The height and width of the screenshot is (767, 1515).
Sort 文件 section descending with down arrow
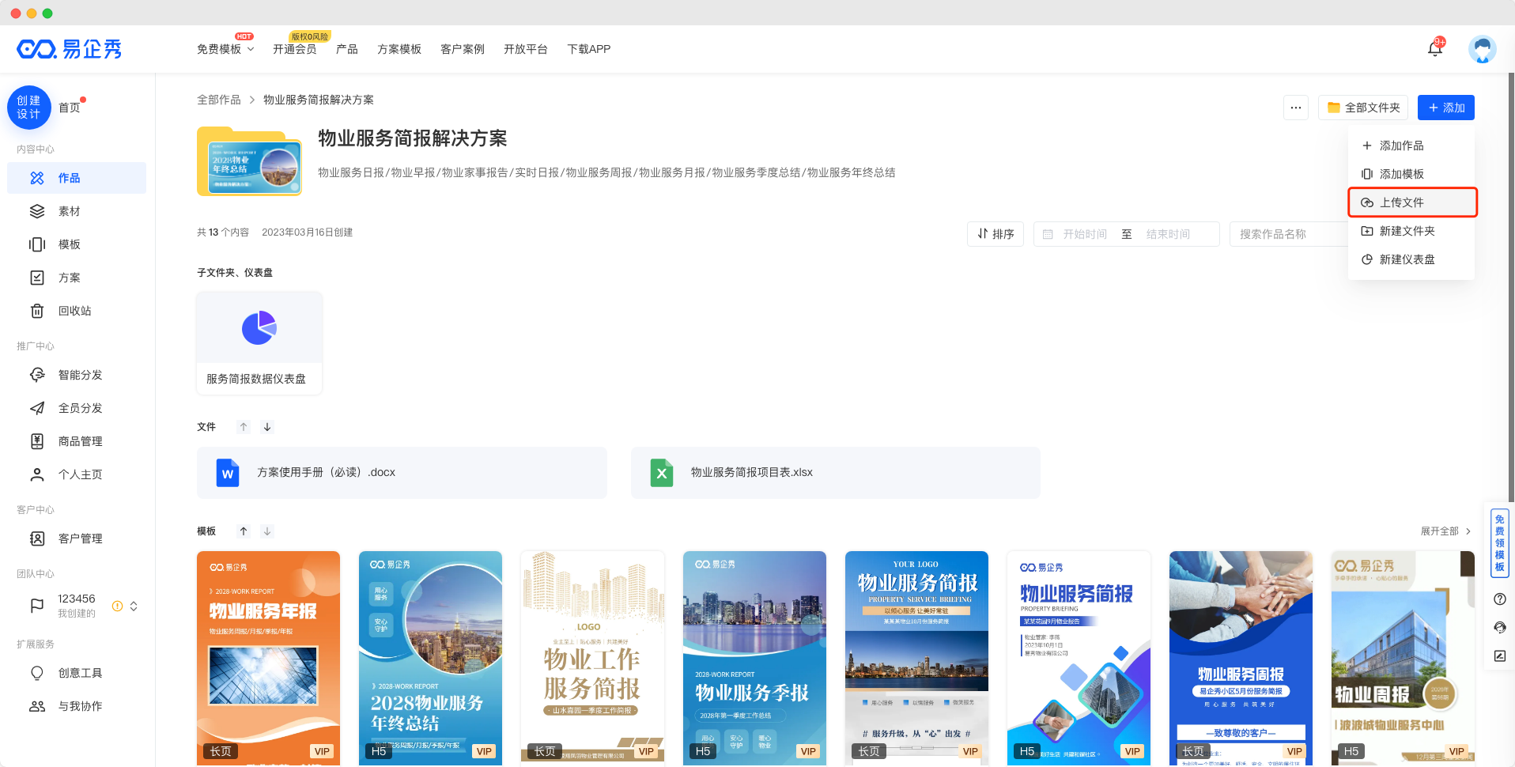tap(267, 427)
